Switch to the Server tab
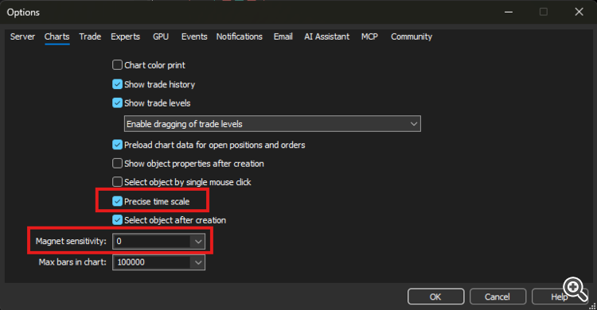 (22, 37)
